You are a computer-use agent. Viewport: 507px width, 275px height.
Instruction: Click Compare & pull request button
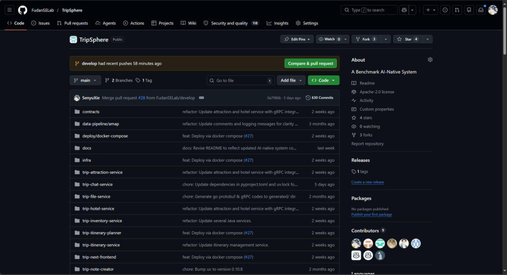pyautogui.click(x=310, y=63)
